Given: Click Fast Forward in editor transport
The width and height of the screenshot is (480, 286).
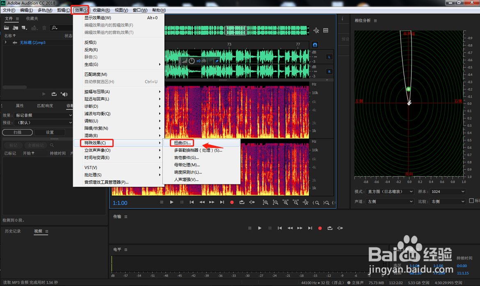Looking at the screenshot, I should point(212,202).
